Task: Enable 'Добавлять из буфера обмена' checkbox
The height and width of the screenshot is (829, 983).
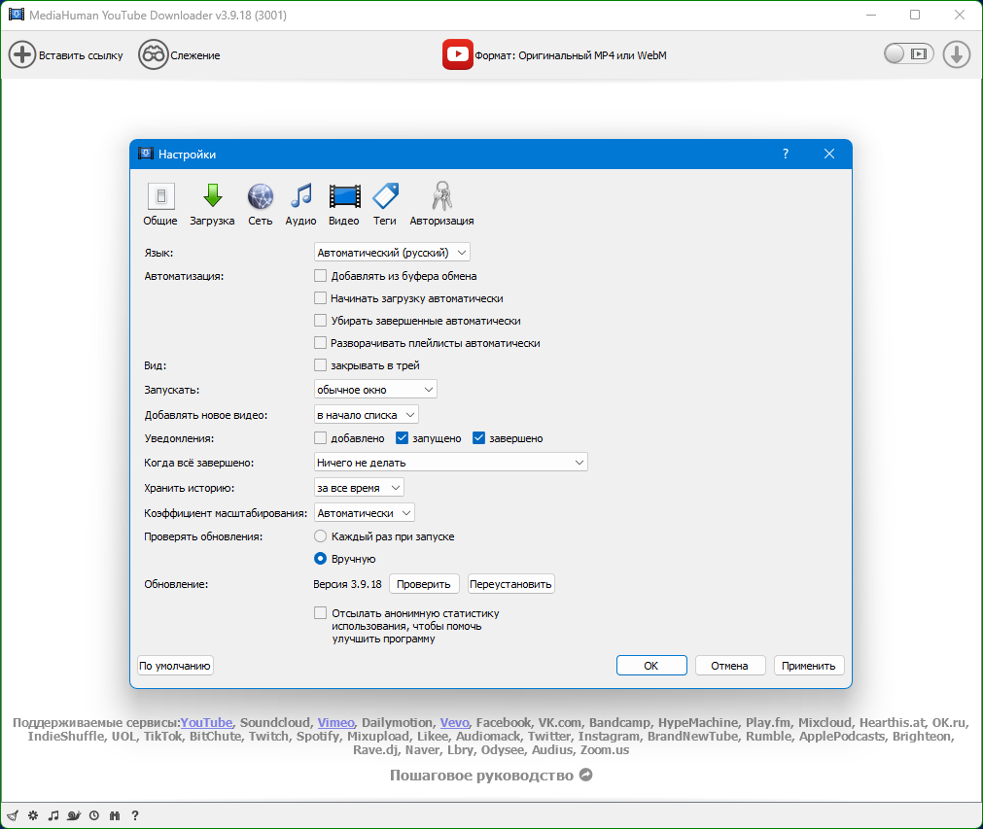Action: (321, 276)
